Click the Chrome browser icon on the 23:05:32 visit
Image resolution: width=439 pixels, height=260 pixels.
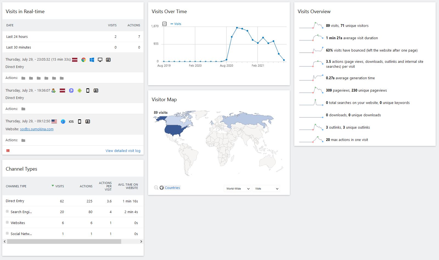[84, 60]
